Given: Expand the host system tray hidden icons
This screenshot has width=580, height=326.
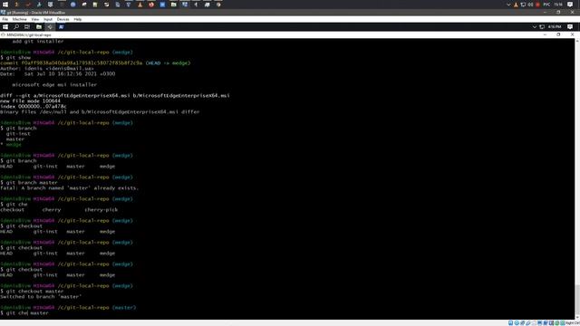Looking at the screenshot, I should (x=508, y=5).
